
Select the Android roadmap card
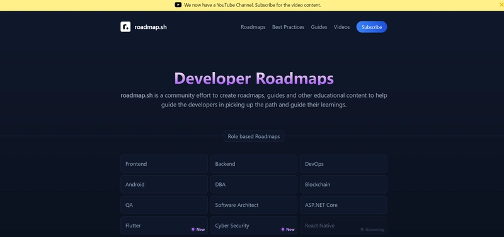coord(164,185)
